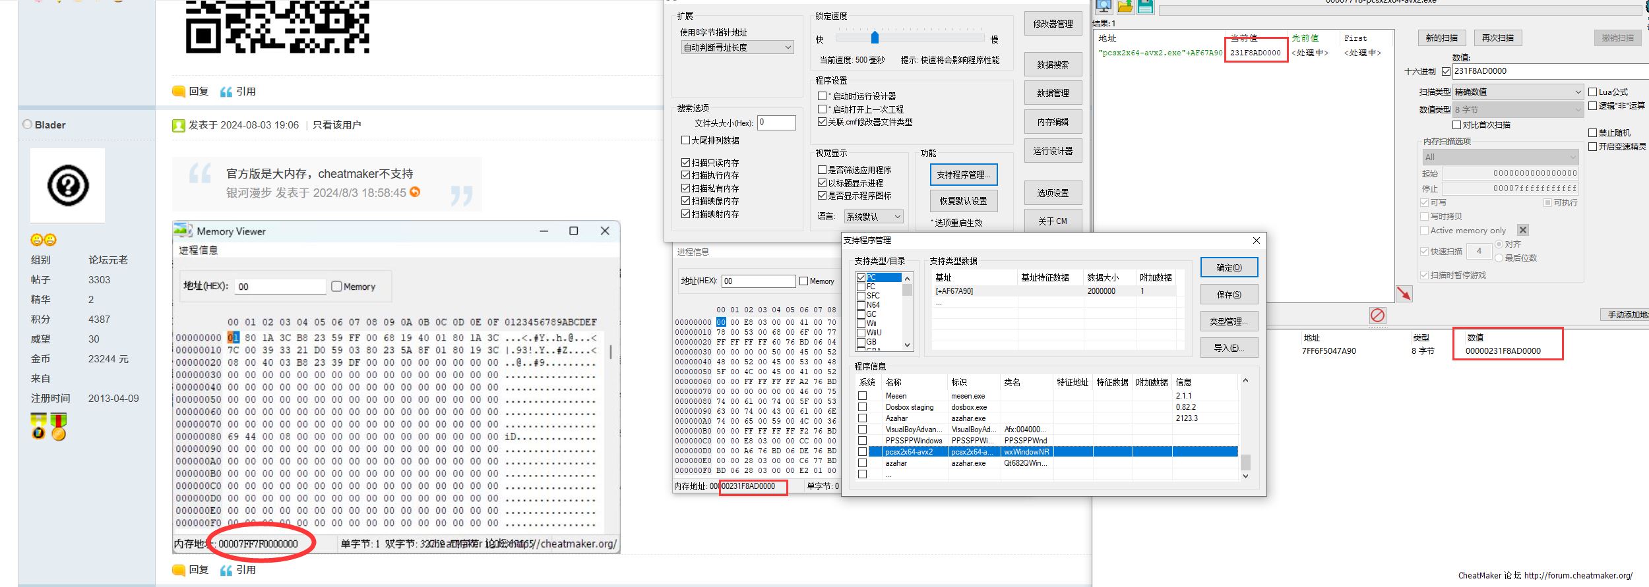Click the Blader user avatar

tap(67, 185)
